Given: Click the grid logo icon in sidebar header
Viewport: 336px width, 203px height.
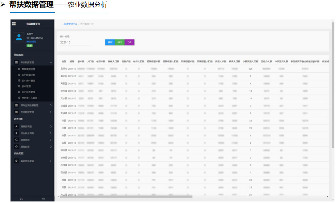Looking at the screenshot, I should coord(14,23).
